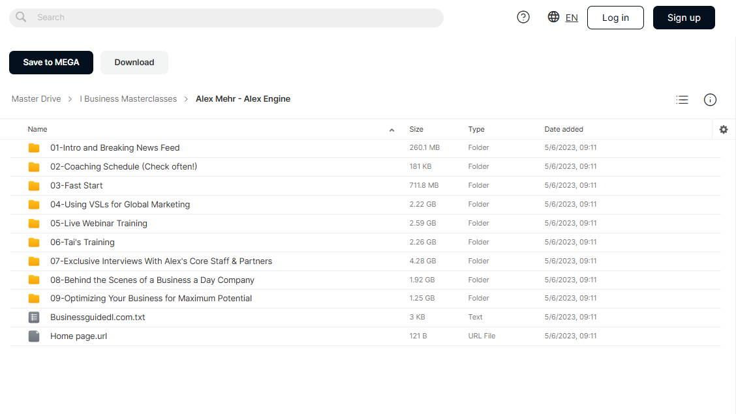
Task: Click the Text type cell
Action: point(475,318)
